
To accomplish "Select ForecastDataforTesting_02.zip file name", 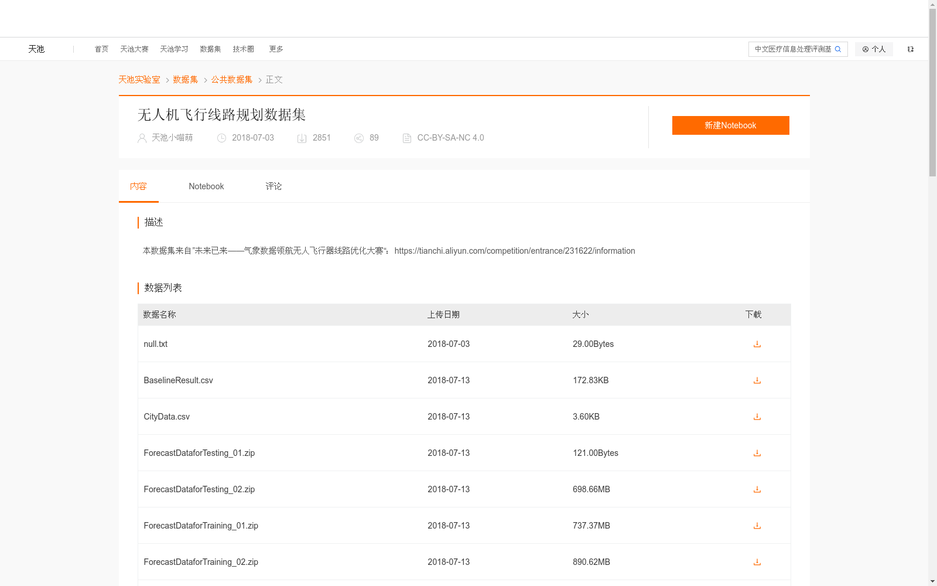I will pyautogui.click(x=199, y=489).
